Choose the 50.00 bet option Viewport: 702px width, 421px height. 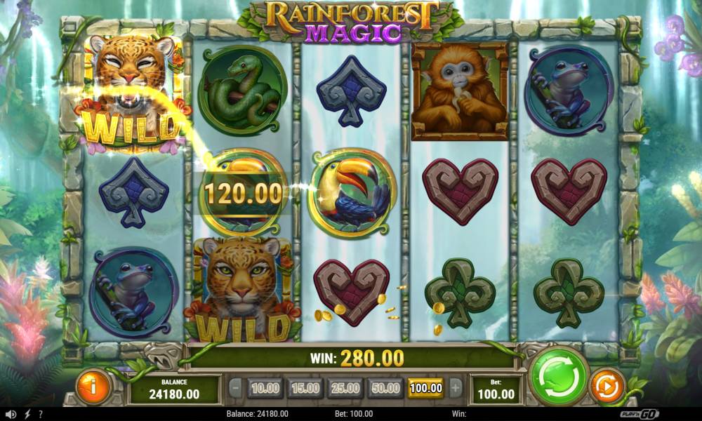pyautogui.click(x=385, y=388)
